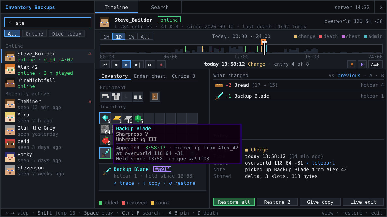Select the highlighted Backup Blade hotbar slot

point(105,153)
